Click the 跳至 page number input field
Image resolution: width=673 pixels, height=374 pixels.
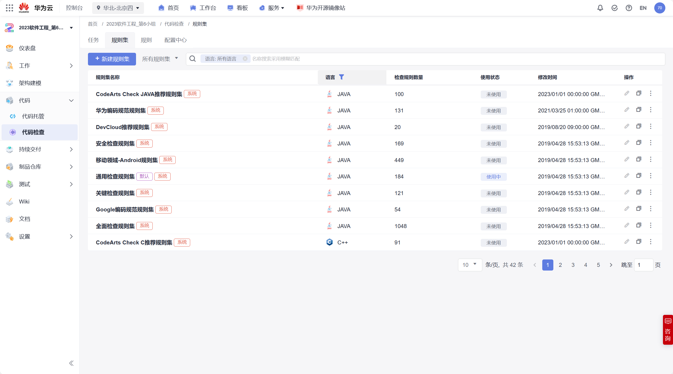pos(643,265)
